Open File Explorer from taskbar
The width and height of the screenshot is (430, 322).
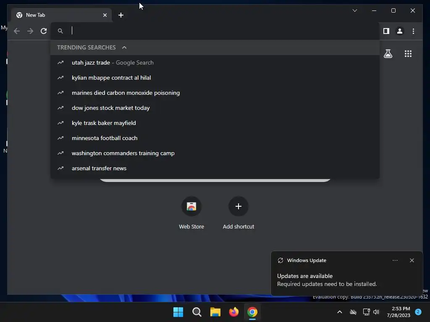[x=215, y=312]
